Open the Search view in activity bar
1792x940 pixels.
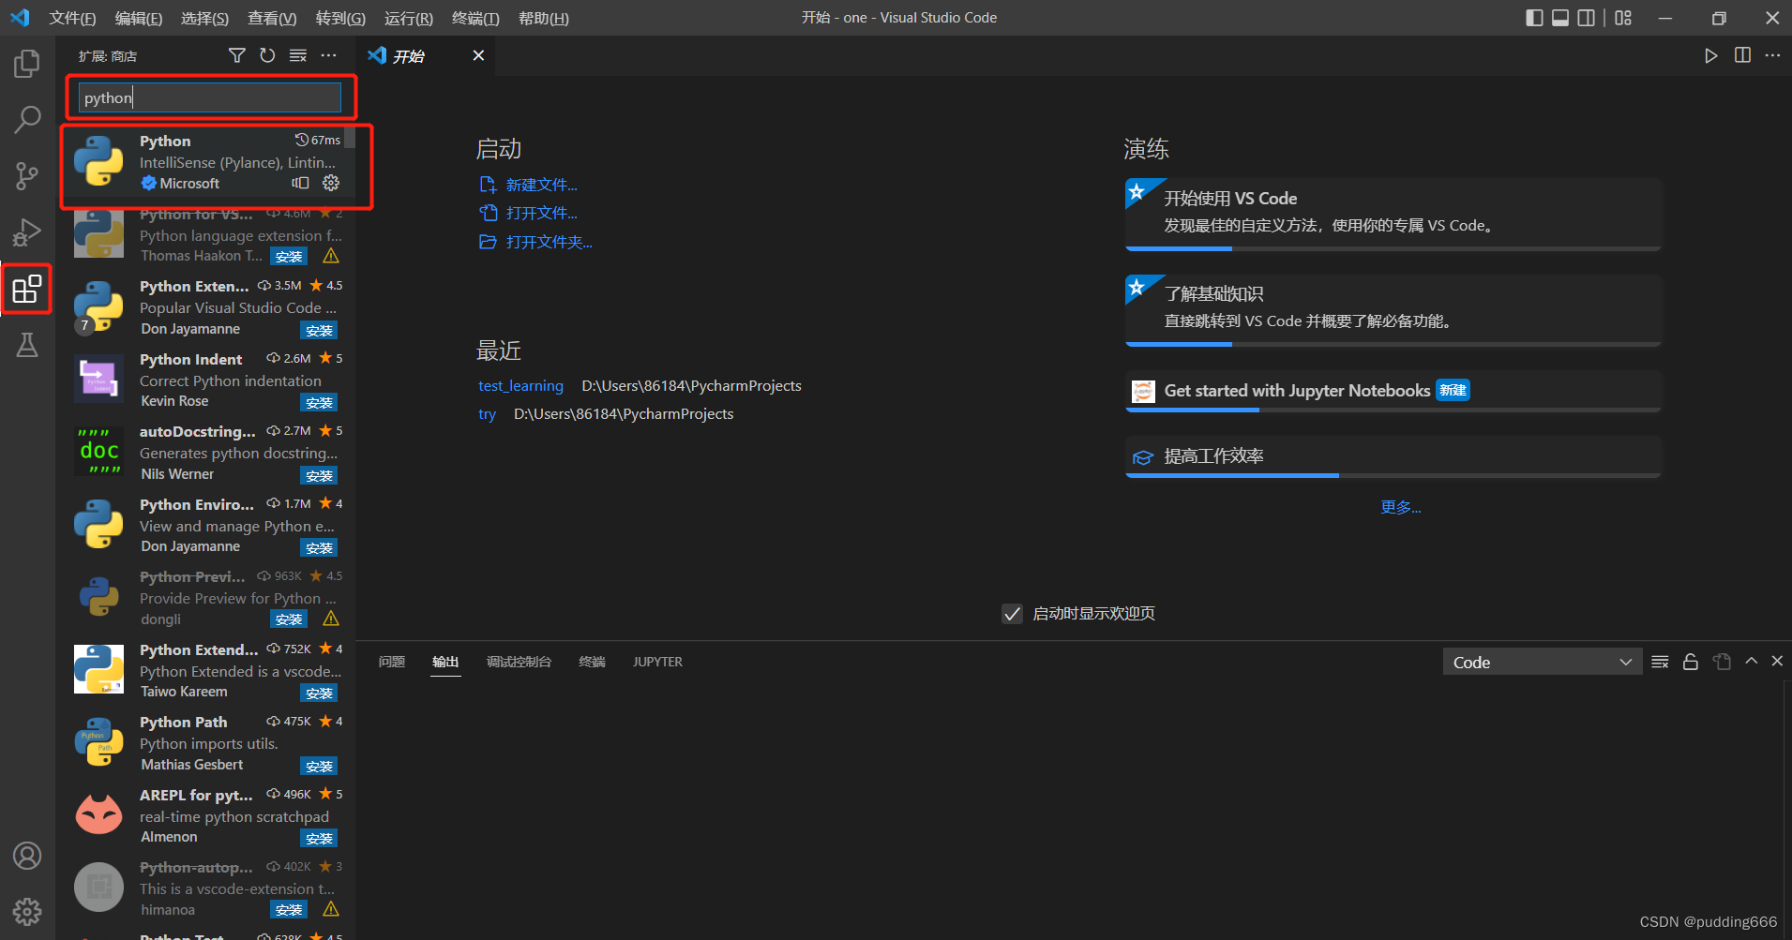pos(27,120)
